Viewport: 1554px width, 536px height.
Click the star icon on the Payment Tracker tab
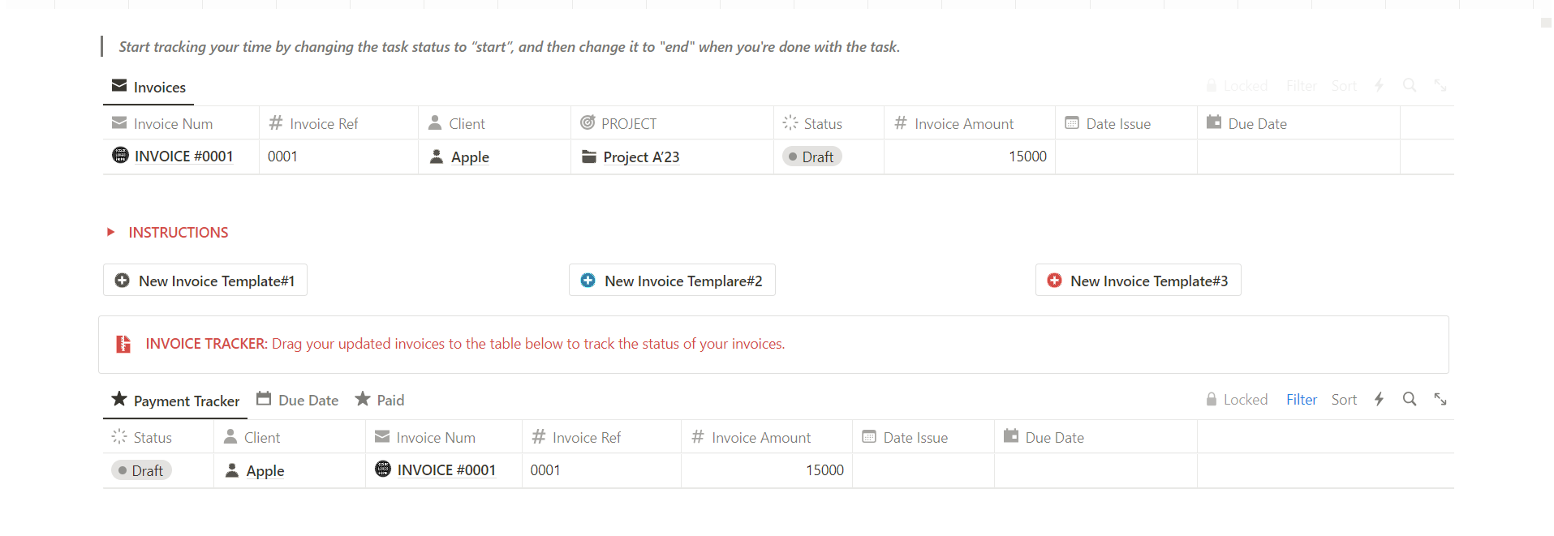click(x=119, y=399)
